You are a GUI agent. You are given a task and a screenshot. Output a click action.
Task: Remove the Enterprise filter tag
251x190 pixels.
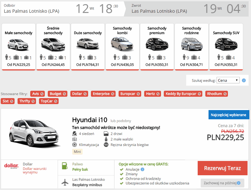coord(103,94)
